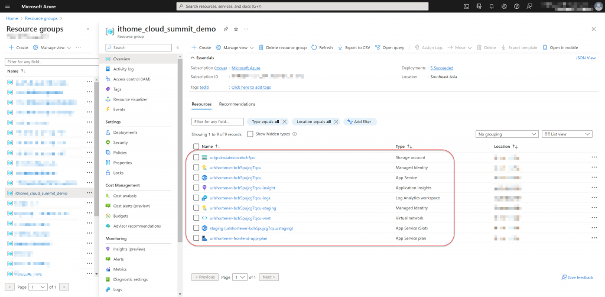605x297 pixels.
Task: Sort resources by Location column
Action: pyautogui.click(x=506, y=147)
